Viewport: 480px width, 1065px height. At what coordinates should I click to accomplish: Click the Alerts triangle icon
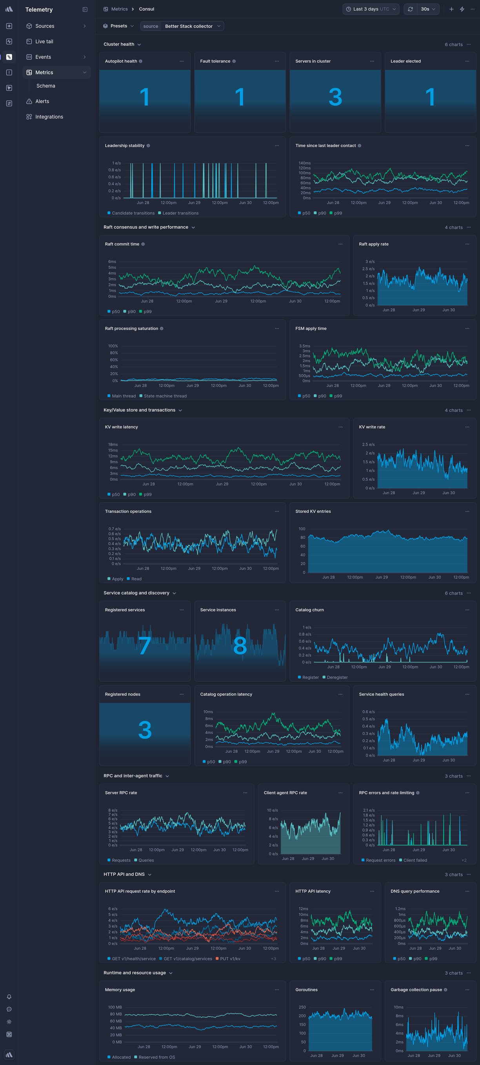coord(29,101)
